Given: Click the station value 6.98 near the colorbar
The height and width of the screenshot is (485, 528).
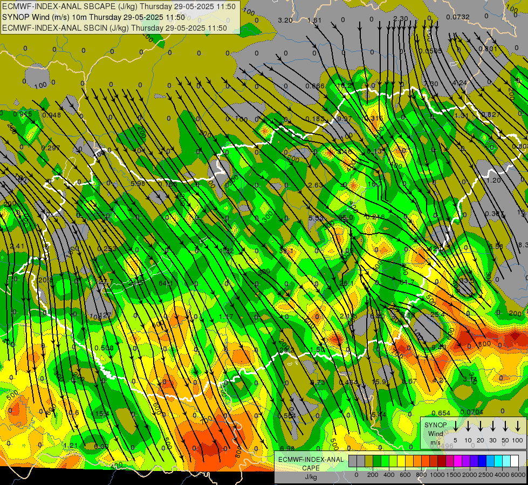Looking at the screenshot, I should [287, 449].
